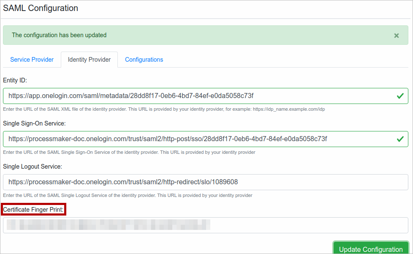Switch to the Service Provider tab
The image size is (413, 254).
[x=32, y=60]
